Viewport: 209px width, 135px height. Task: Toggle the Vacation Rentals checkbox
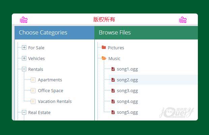33,102
